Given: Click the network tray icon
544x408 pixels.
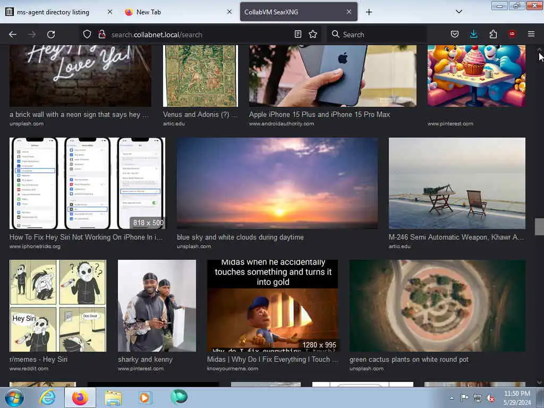Looking at the screenshot, I should point(478,398).
